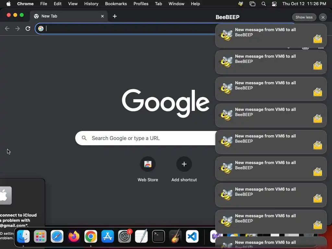
Task: Launch Safari from the Dock
Action: point(57,236)
